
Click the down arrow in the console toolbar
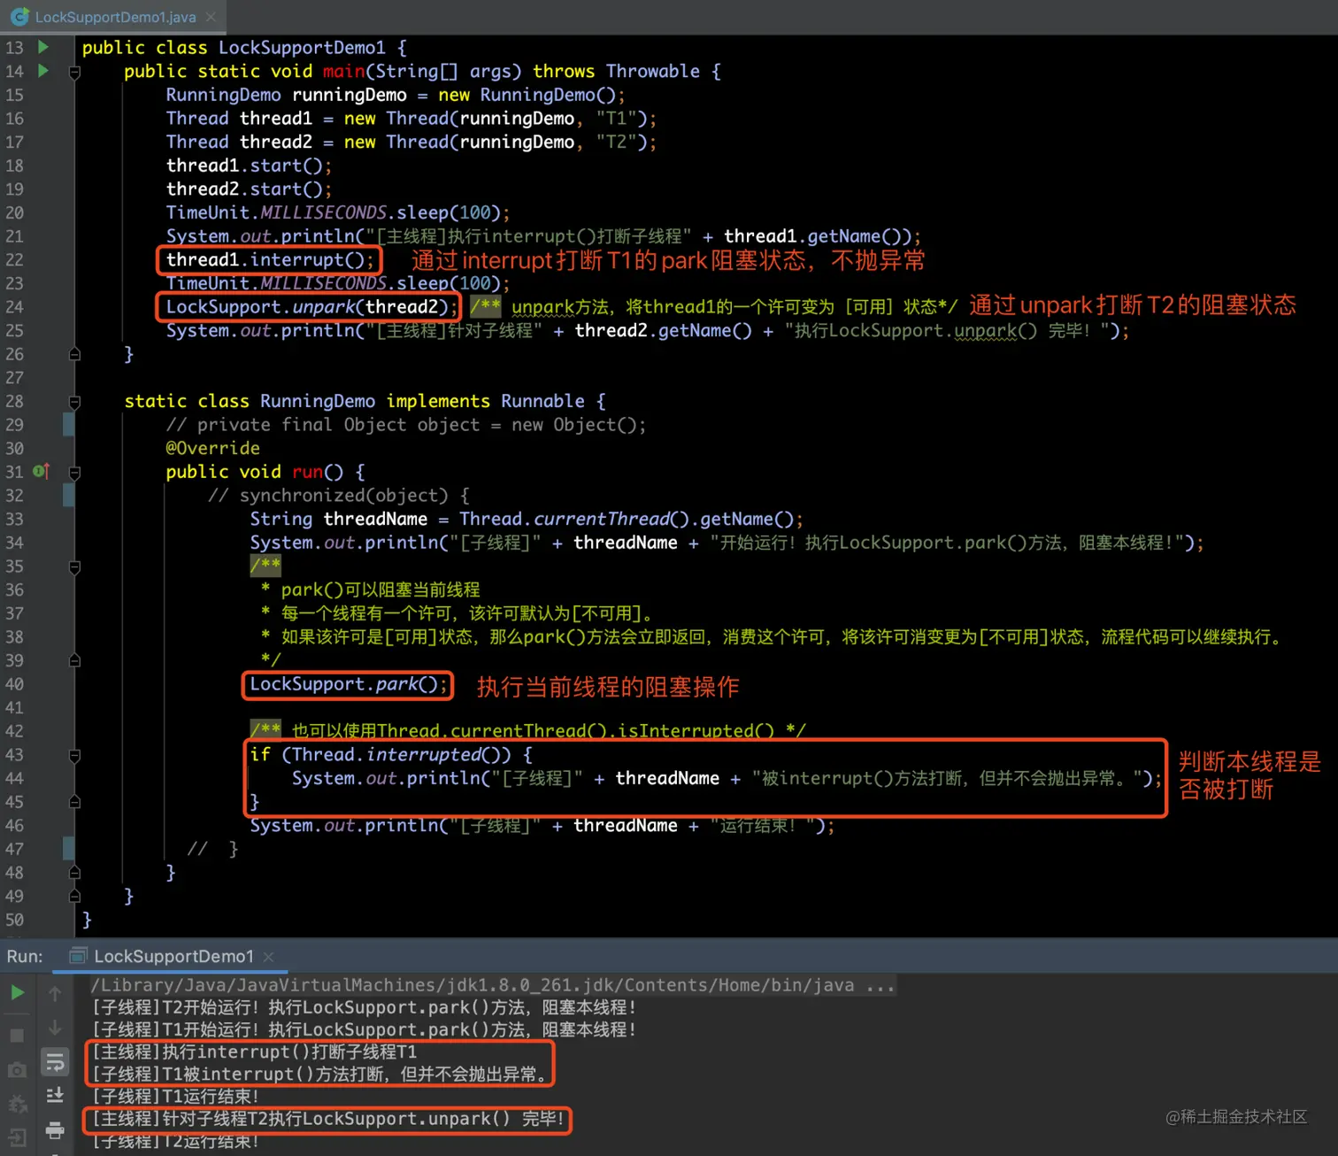coord(55,1028)
